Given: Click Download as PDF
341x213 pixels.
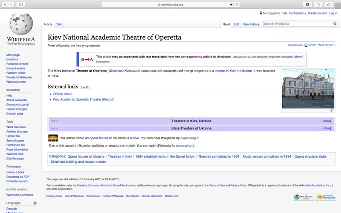Looking at the screenshot, I should pos(17,177).
